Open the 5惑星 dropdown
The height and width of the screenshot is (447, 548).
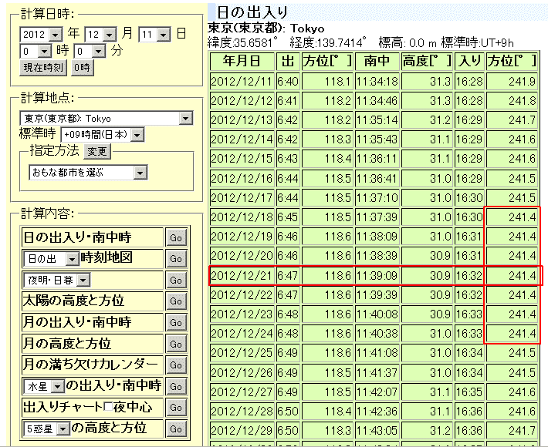(x=47, y=429)
